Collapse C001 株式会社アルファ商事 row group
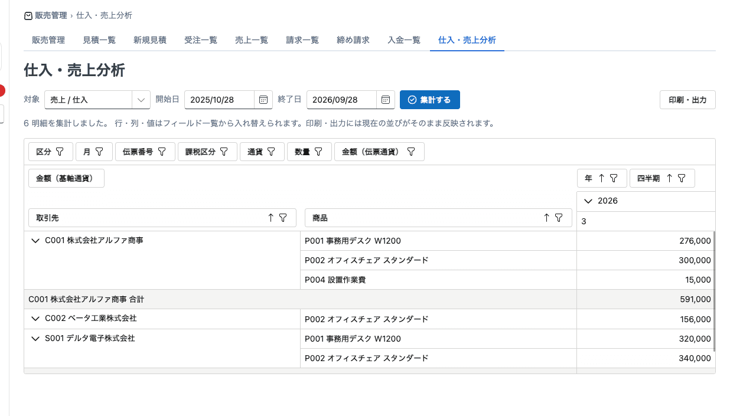The height and width of the screenshot is (416, 730). tap(35, 241)
